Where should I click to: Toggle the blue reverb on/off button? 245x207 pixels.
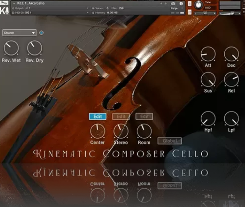[x=41, y=33]
